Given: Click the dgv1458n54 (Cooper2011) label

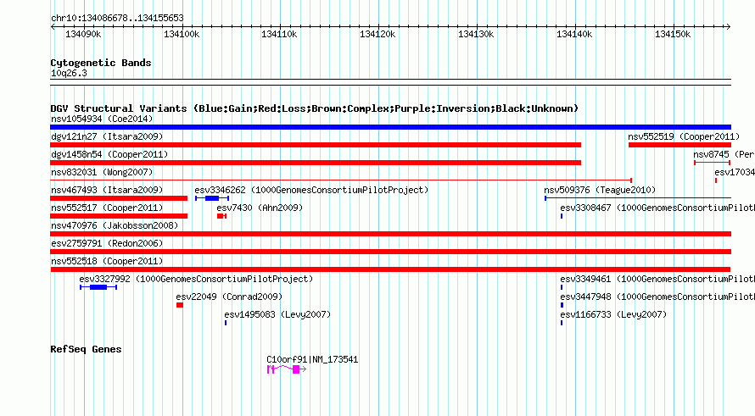Looking at the screenshot, I should (x=109, y=154).
